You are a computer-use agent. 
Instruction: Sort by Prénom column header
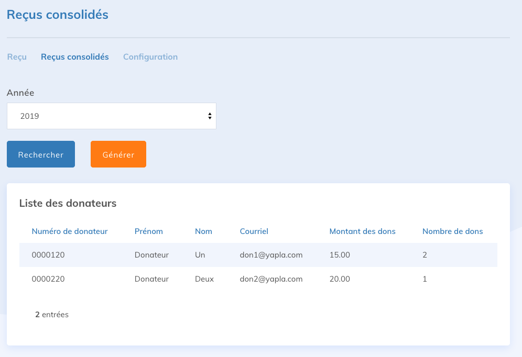click(x=149, y=231)
